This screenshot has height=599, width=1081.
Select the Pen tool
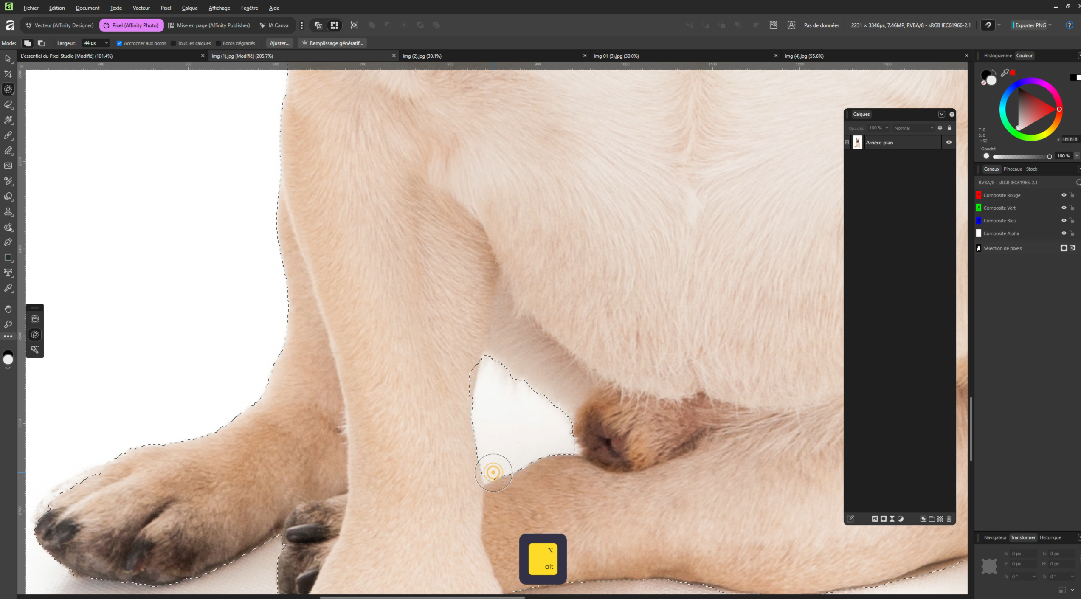(x=8, y=242)
